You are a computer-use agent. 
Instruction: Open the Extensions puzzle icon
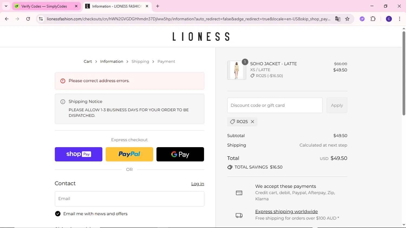[373, 19]
